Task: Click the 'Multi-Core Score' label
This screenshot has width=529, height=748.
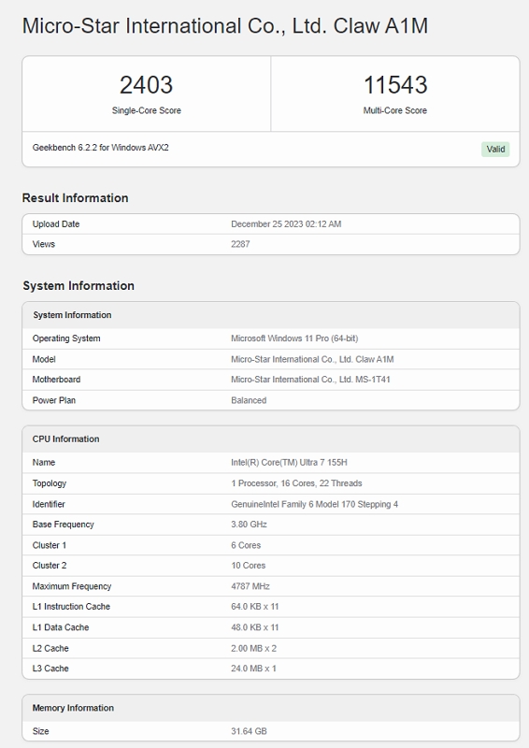Action: [x=395, y=110]
